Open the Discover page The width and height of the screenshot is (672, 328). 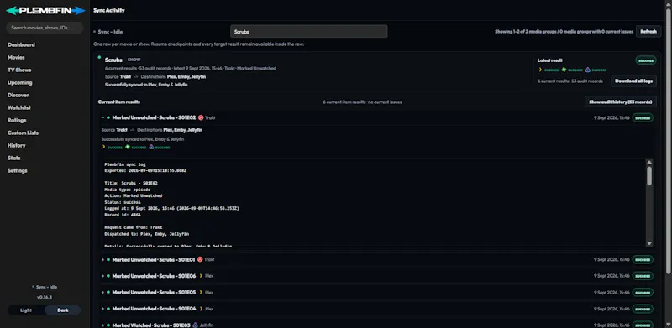tap(18, 95)
